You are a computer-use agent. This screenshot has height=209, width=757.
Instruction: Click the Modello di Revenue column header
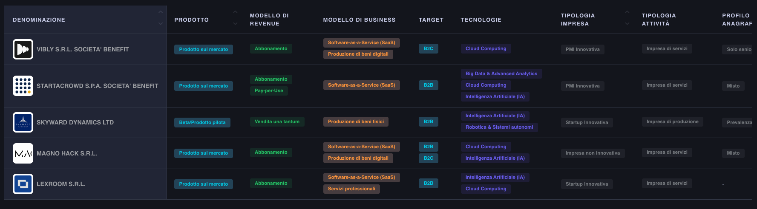[x=269, y=20]
